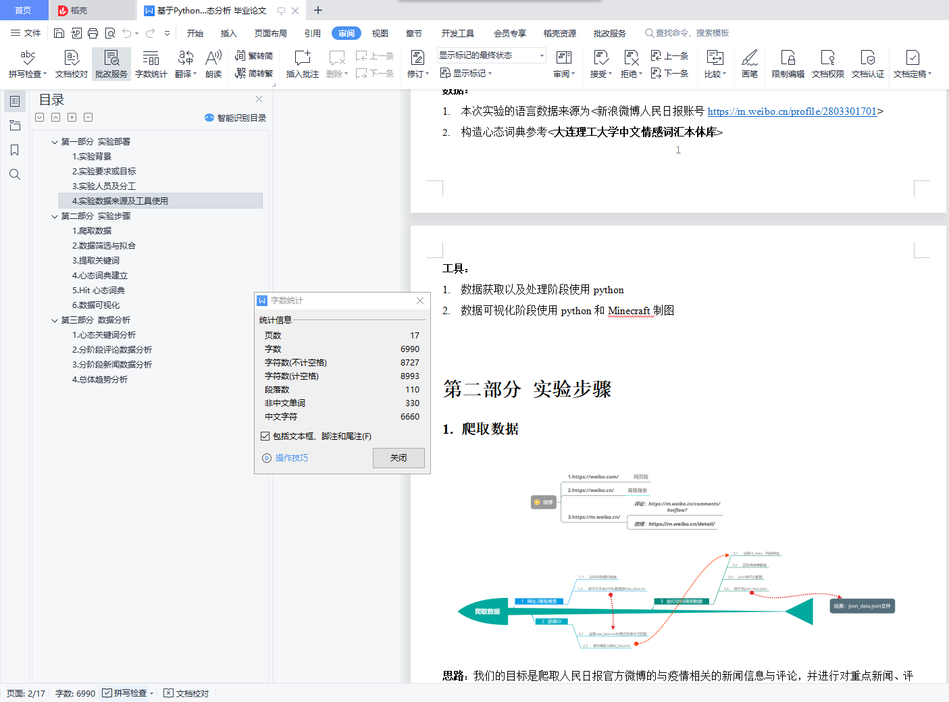Collapse the 第三部分 数据分析 tree node
This screenshot has width=949, height=702.
coord(55,320)
